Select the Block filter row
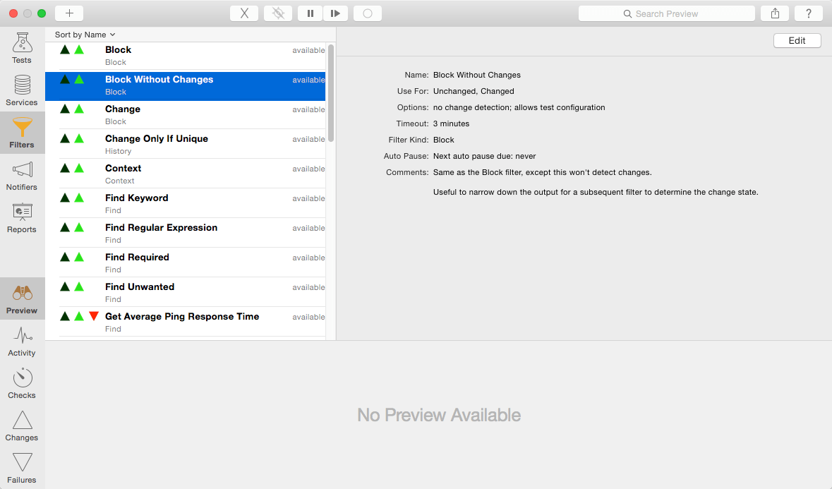The width and height of the screenshot is (832, 489). 185,56
